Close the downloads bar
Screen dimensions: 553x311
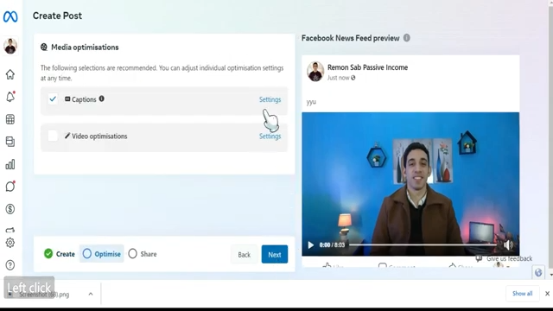tap(547, 294)
